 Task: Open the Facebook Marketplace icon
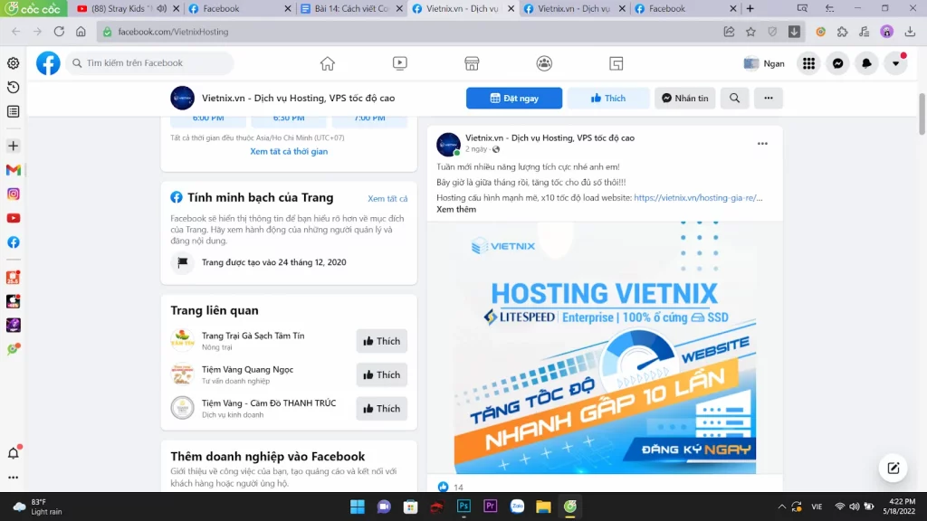pos(472,63)
